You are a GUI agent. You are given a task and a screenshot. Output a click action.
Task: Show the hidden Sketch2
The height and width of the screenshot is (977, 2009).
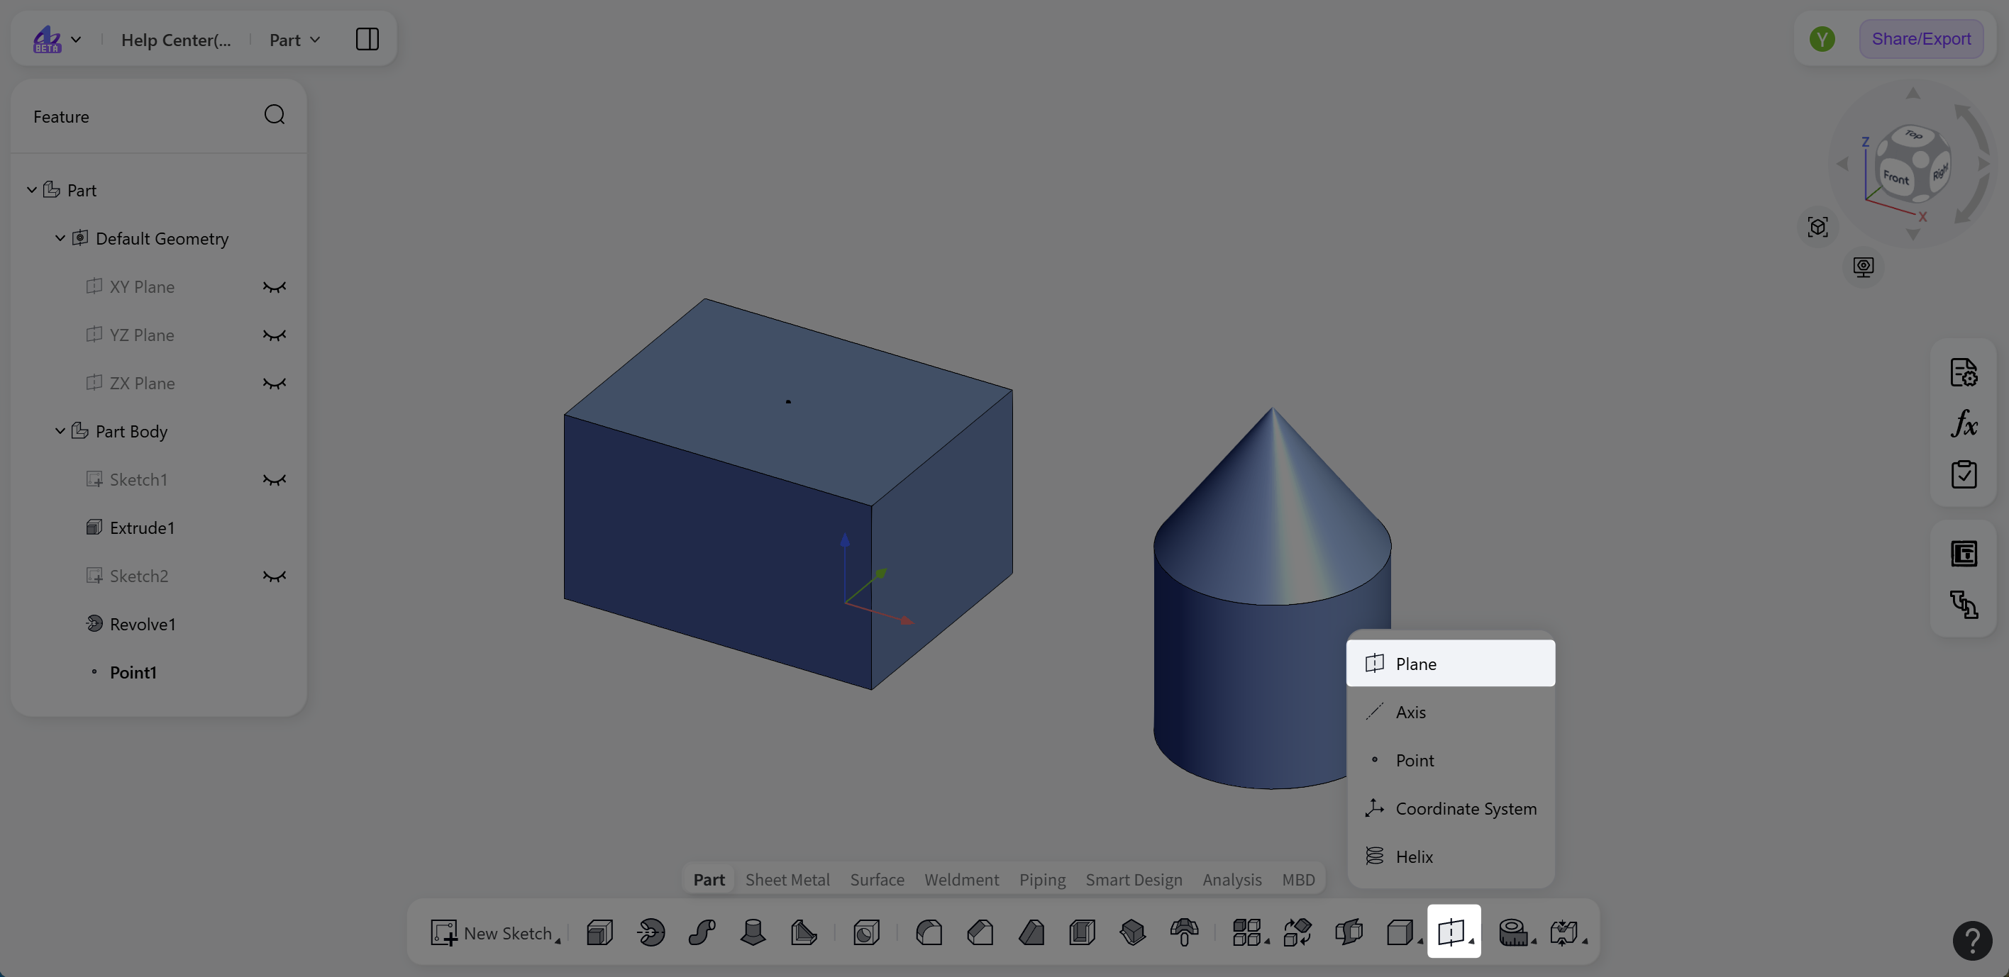(275, 576)
